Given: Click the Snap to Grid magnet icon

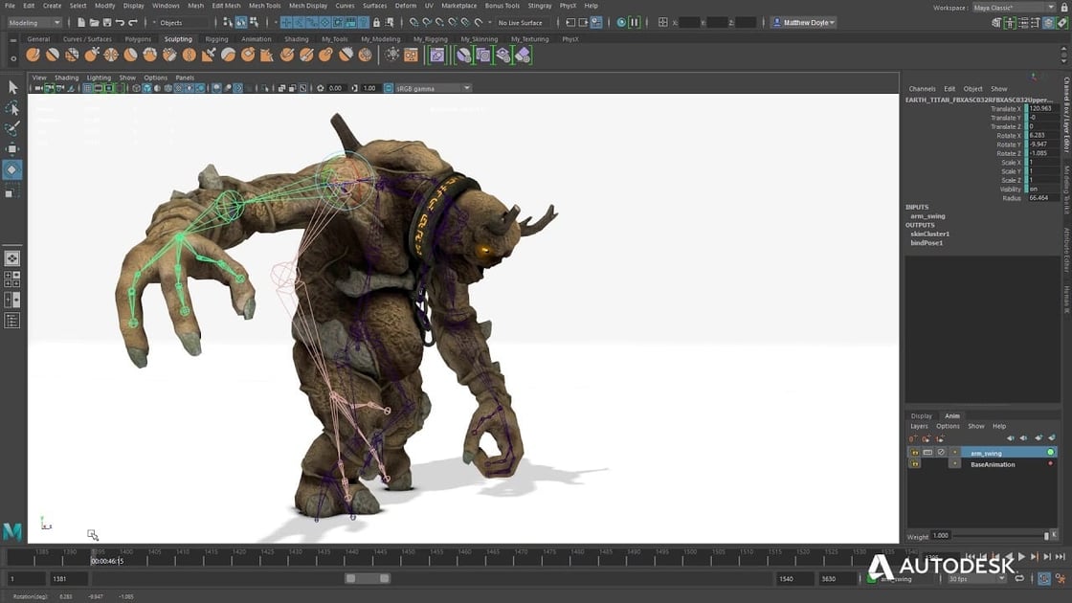Looking at the screenshot, I should tap(285, 22).
